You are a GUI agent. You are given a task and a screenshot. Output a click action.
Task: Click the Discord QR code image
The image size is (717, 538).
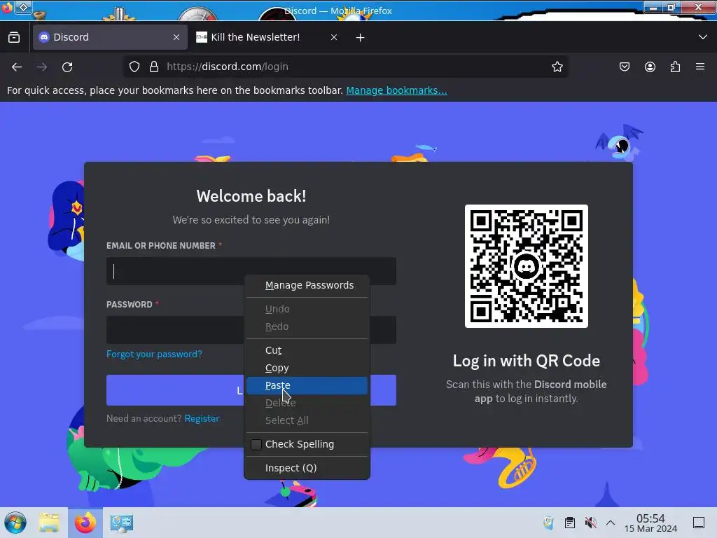point(527,266)
